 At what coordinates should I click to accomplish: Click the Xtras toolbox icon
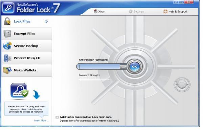click(x=95, y=12)
